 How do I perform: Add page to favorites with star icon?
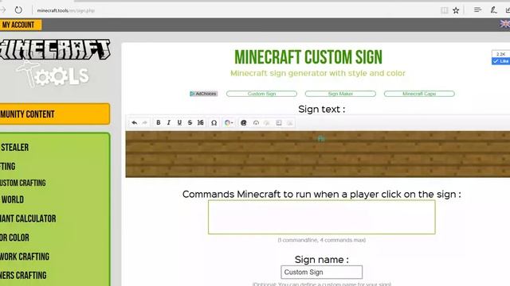tap(456, 10)
